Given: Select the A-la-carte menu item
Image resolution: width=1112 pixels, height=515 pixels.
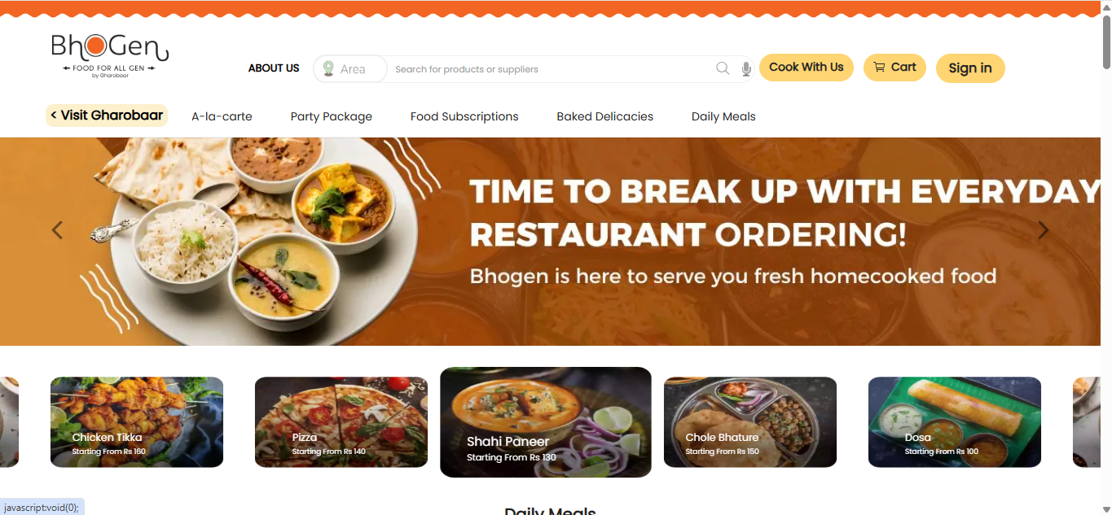Looking at the screenshot, I should (x=222, y=116).
